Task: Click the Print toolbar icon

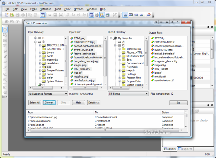Action: point(23,15)
